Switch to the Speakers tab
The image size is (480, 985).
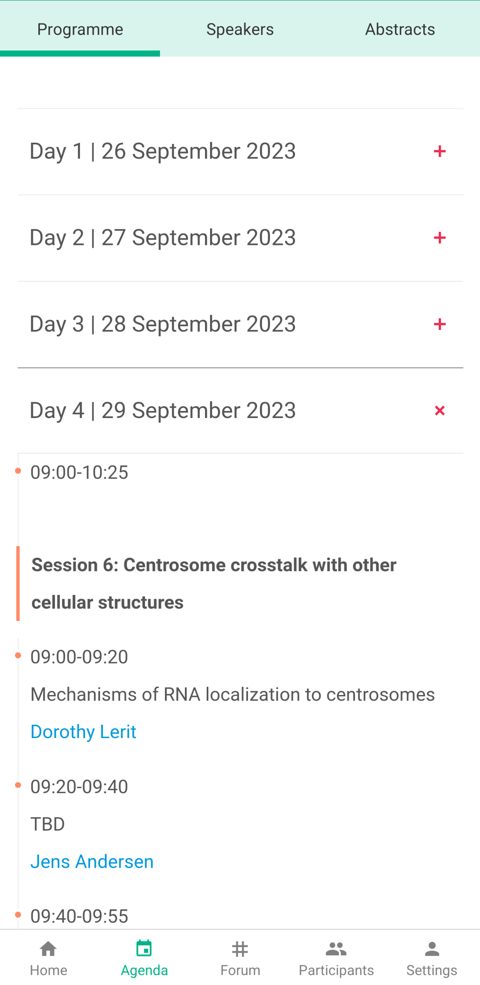click(x=240, y=29)
